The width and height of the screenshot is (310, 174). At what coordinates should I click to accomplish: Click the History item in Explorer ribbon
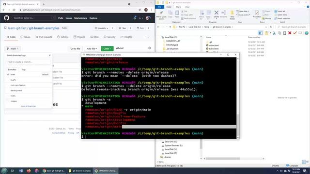point(267,18)
